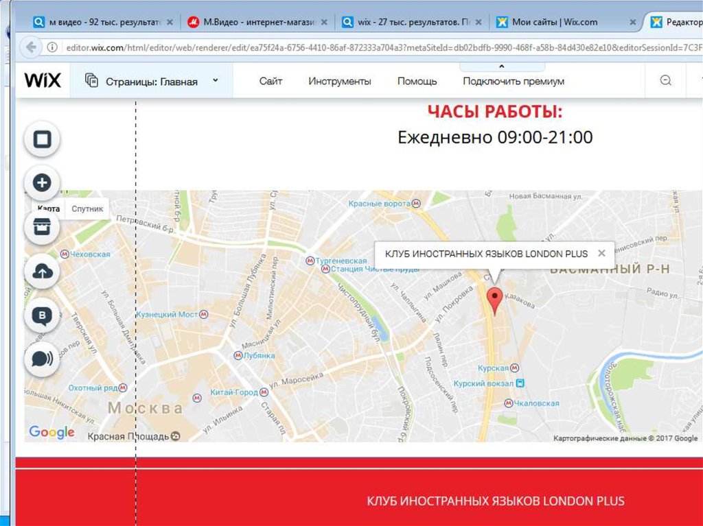This screenshot has height=526, width=703.
Task: Close the М.Видео browser tab
Action: (324, 22)
